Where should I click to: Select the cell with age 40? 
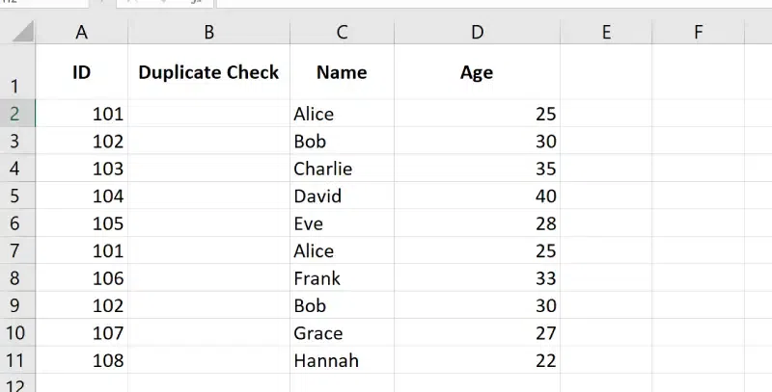coord(477,196)
